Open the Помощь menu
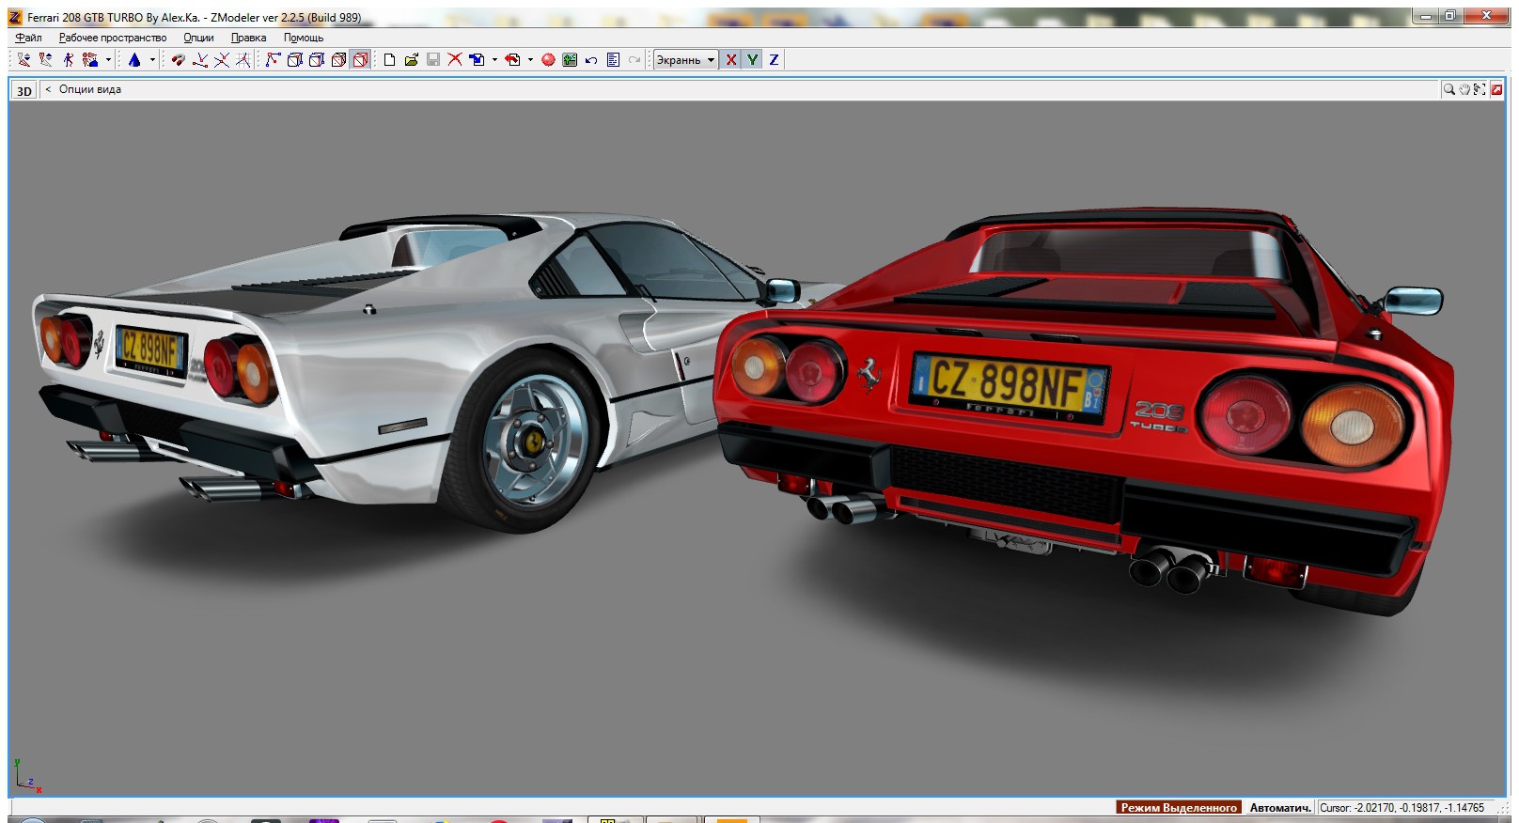The width and height of the screenshot is (1519, 823). pyautogui.click(x=304, y=38)
